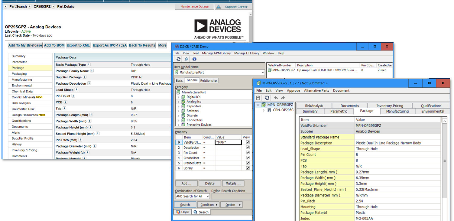
Task: Toggle View checkbox for ValidPartNumber row
Action: coord(248,142)
